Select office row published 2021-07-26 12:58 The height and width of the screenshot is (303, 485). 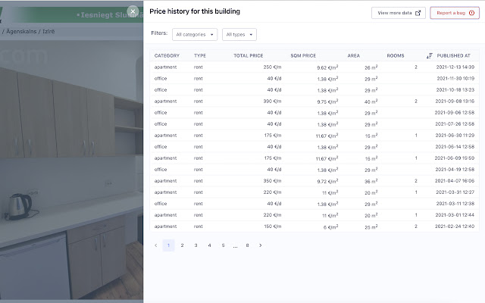click(314, 124)
